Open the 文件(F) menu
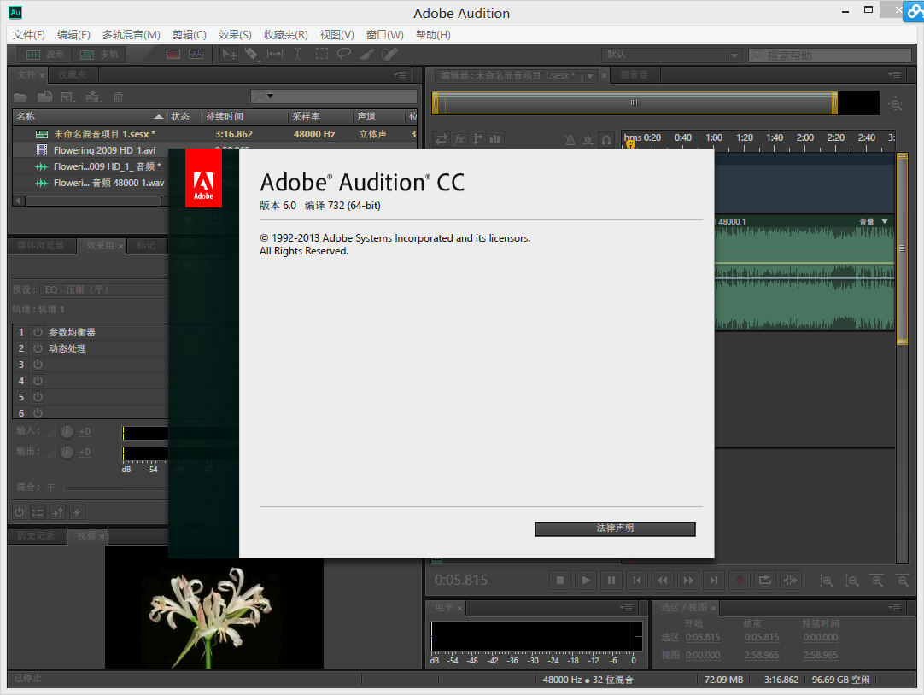This screenshot has height=695, width=924. click(x=29, y=35)
